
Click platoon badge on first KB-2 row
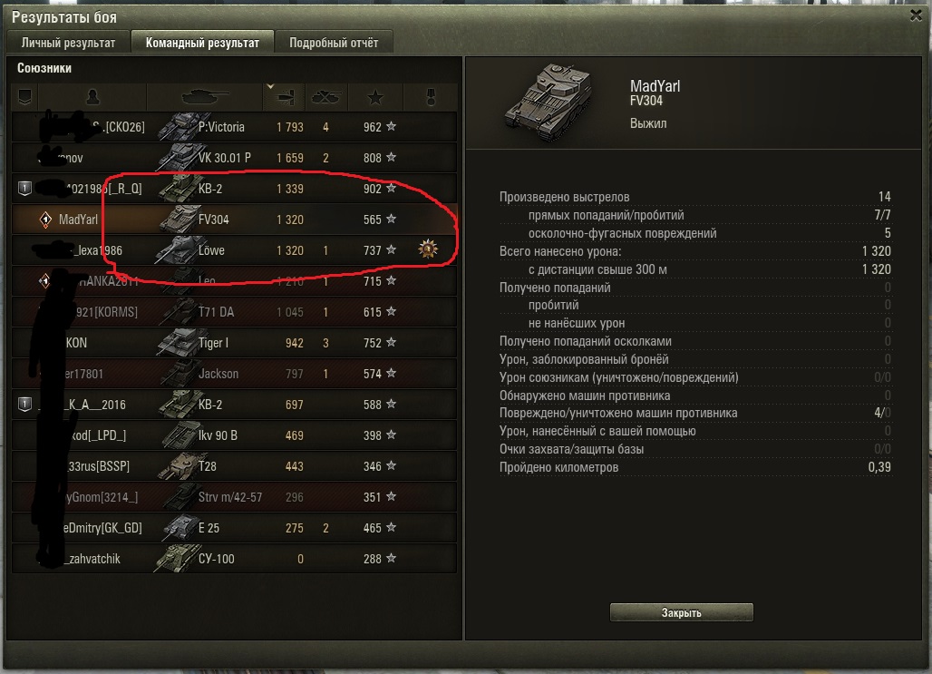[24, 189]
